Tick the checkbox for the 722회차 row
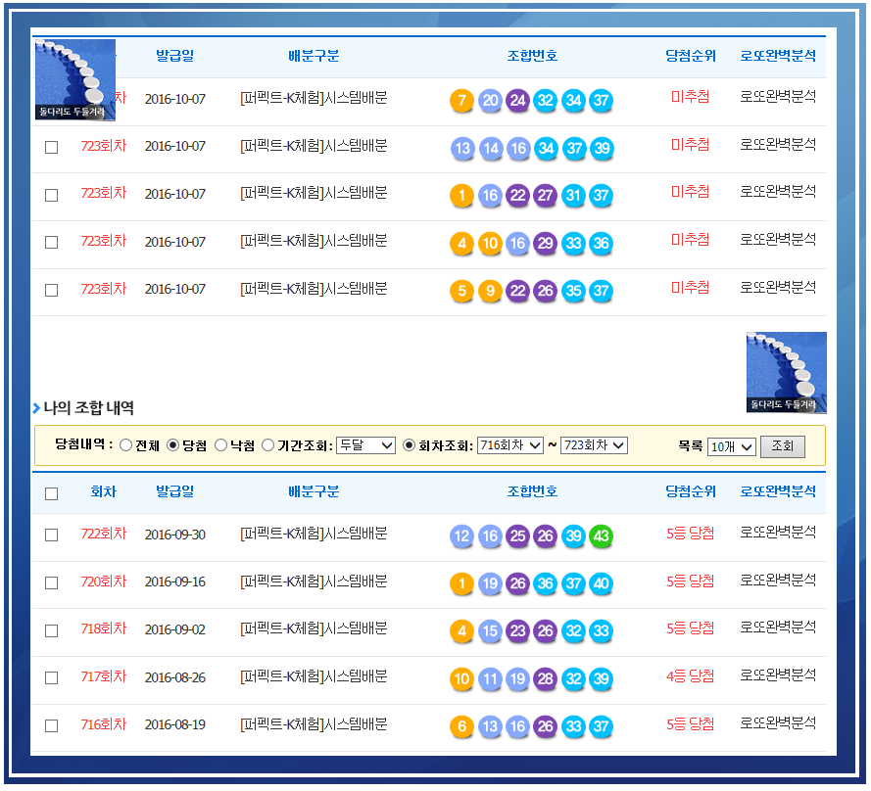This screenshot has height=791, width=871. pyautogui.click(x=52, y=535)
